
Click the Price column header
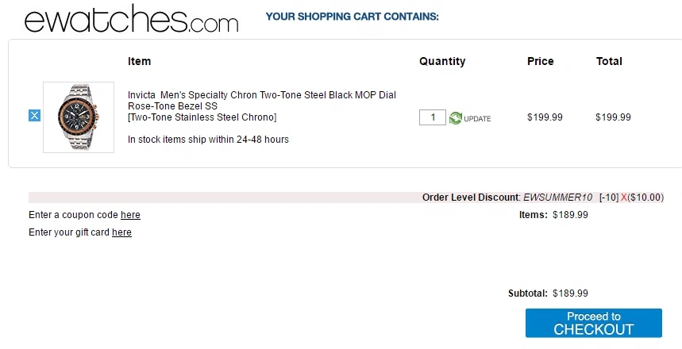tap(540, 61)
